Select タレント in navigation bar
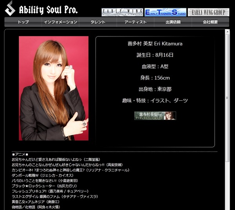The image size is (235, 210). pos(98,22)
